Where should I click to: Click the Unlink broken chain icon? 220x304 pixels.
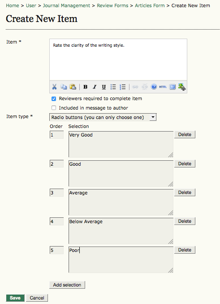(x=145, y=87)
